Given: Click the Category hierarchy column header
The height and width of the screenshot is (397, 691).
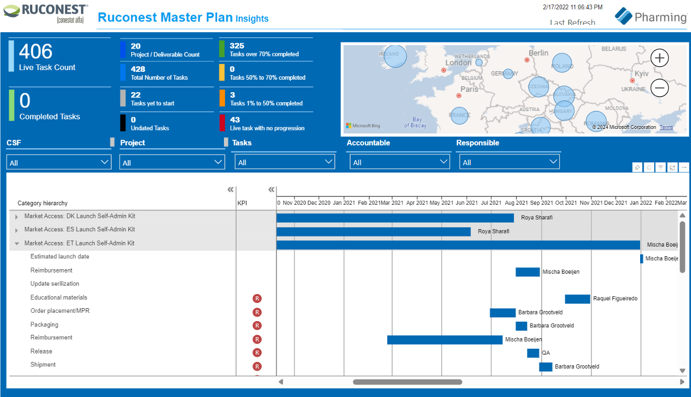Looking at the screenshot, I should pos(42,203).
